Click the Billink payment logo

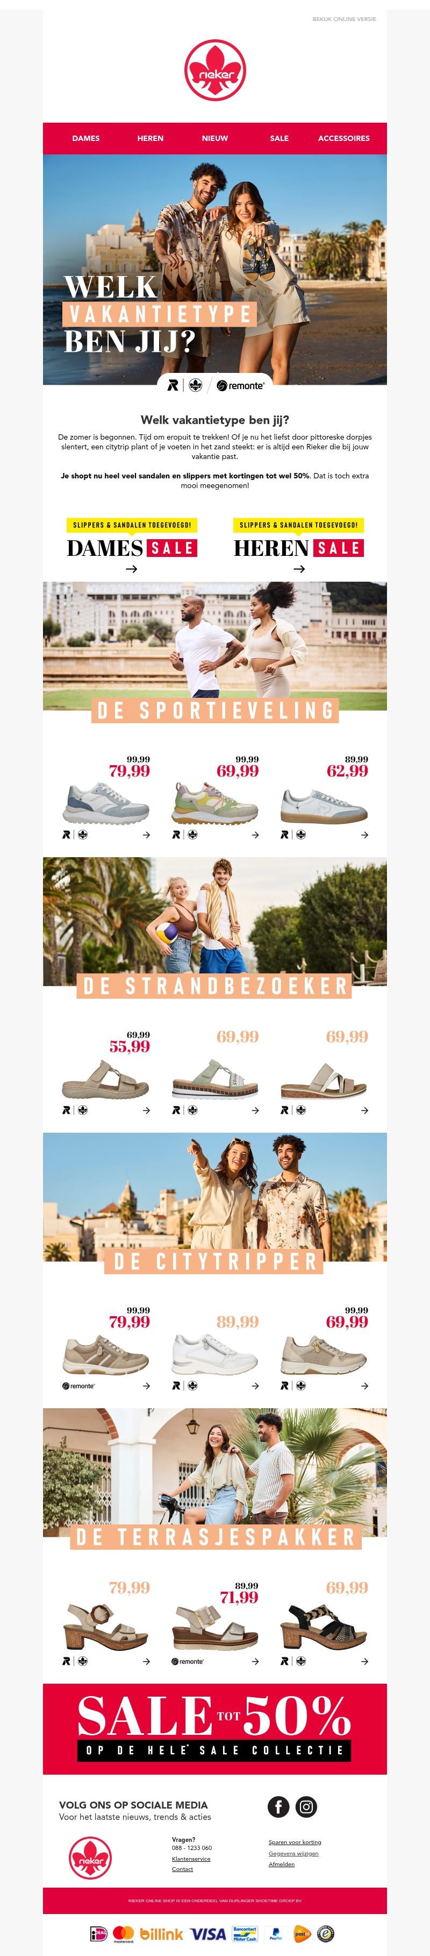(x=162, y=1933)
